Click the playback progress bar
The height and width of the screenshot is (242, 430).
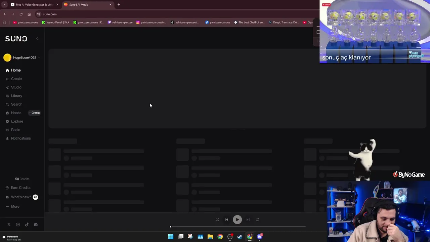click(238, 227)
